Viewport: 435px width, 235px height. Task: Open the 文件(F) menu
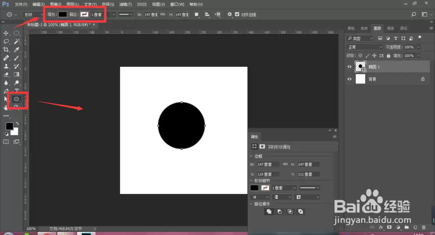click(x=21, y=4)
